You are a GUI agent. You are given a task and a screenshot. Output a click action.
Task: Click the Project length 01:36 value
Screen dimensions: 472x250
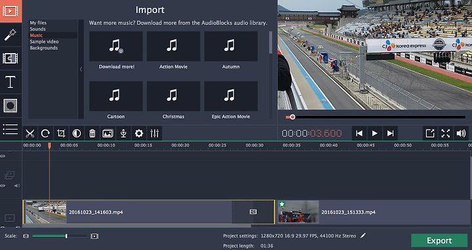(x=267, y=246)
